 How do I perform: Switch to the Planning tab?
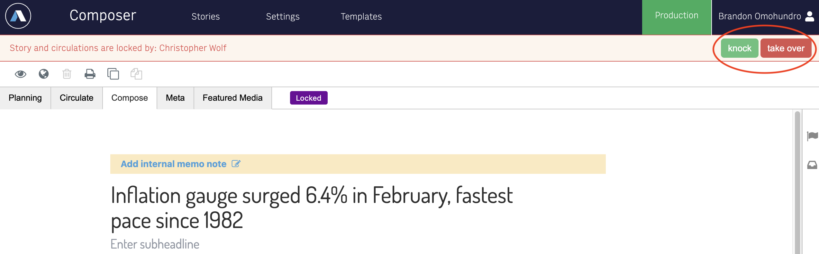[x=25, y=98]
